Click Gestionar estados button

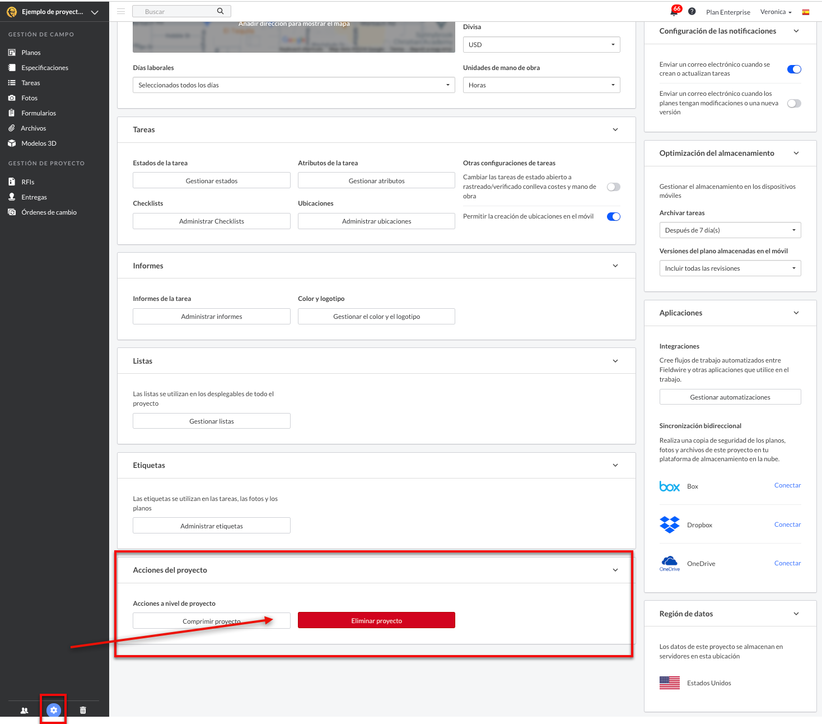[212, 180]
